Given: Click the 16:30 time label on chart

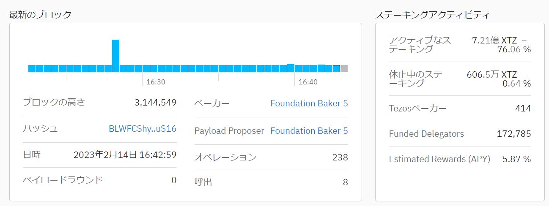Looking at the screenshot, I should pos(156,82).
